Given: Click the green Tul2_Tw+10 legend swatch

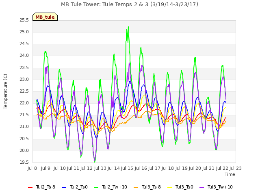Looking at the screenshot, I should (96, 188).
